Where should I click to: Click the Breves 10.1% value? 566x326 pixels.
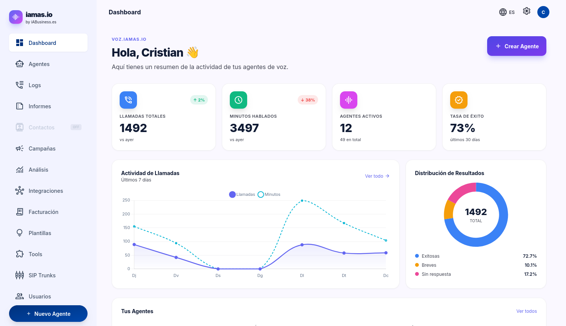(x=531, y=265)
